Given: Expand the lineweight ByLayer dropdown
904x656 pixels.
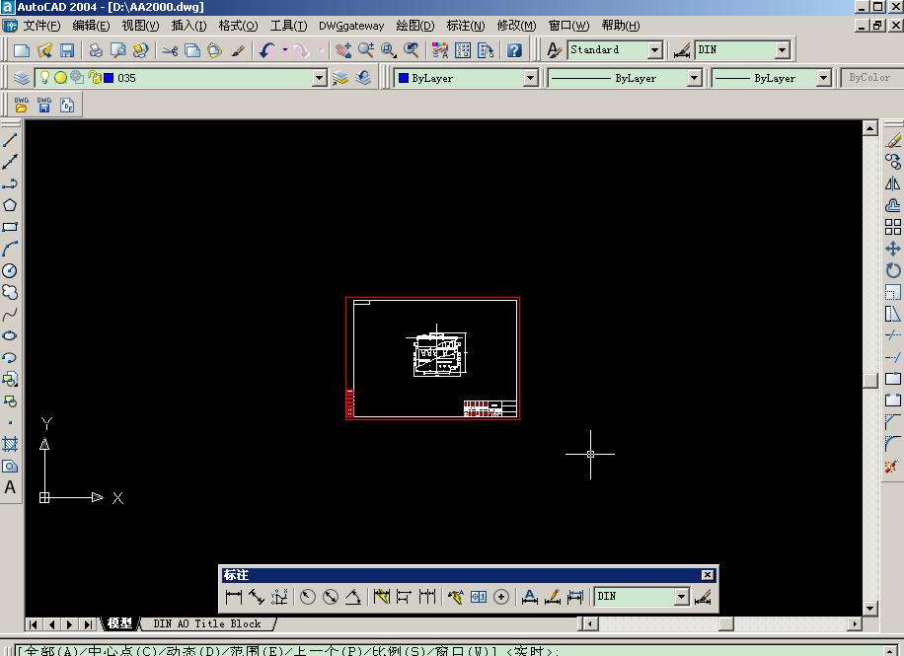Looking at the screenshot, I should coord(823,78).
